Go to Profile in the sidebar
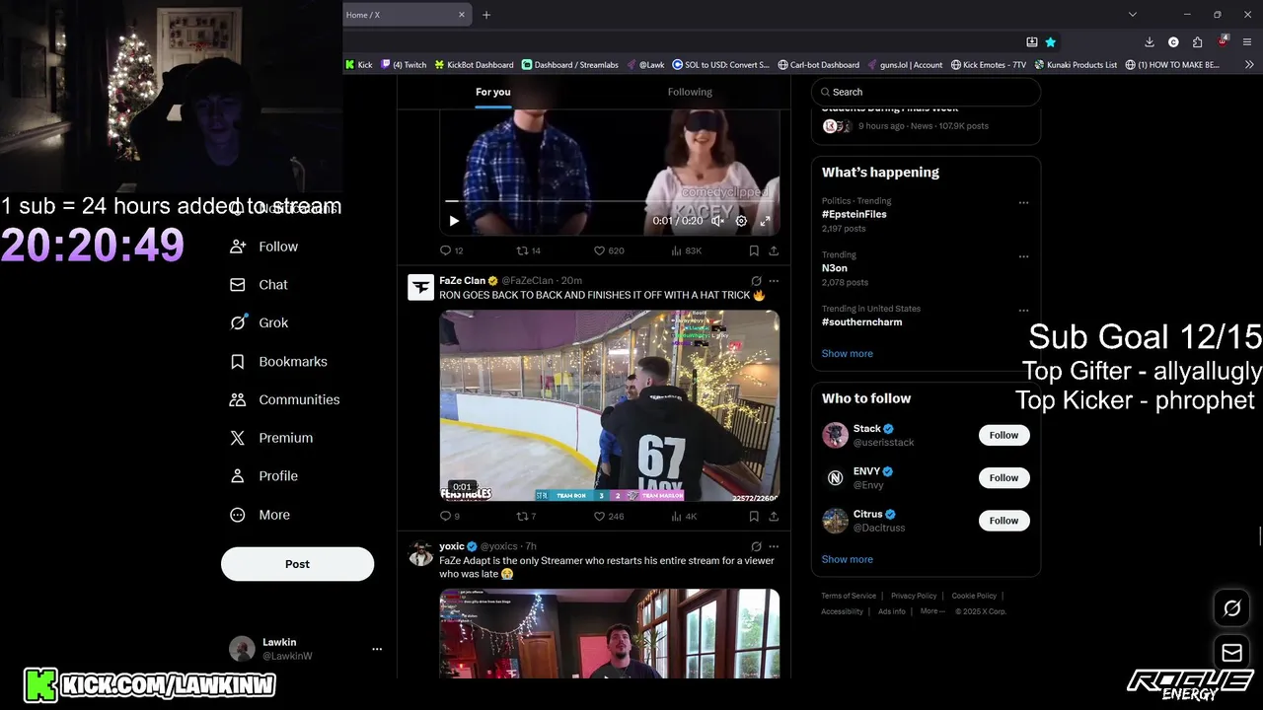 (x=263, y=476)
